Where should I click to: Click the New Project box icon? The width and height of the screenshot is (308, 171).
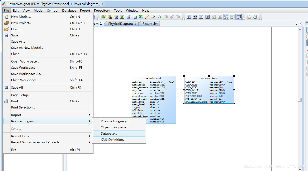coord(6,23)
